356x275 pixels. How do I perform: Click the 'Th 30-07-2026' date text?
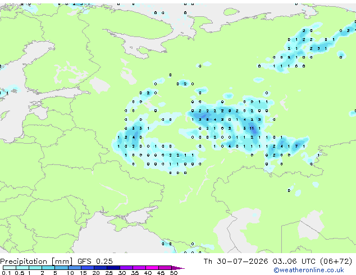(x=236, y=262)
